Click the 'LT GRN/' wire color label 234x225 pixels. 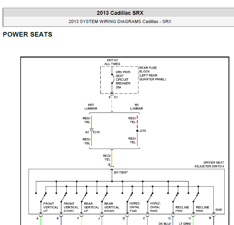185,224
